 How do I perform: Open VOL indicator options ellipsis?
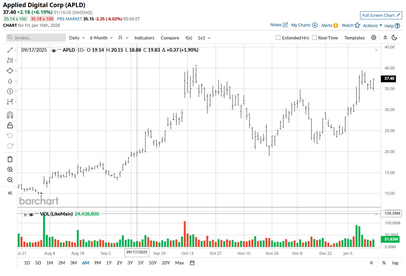37,214
